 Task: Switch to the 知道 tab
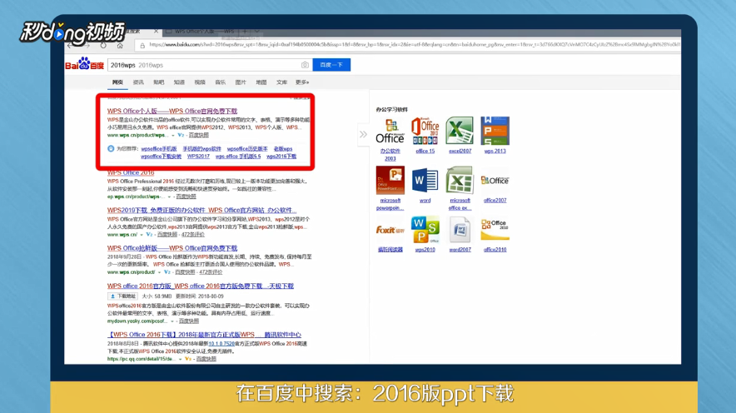click(x=179, y=82)
